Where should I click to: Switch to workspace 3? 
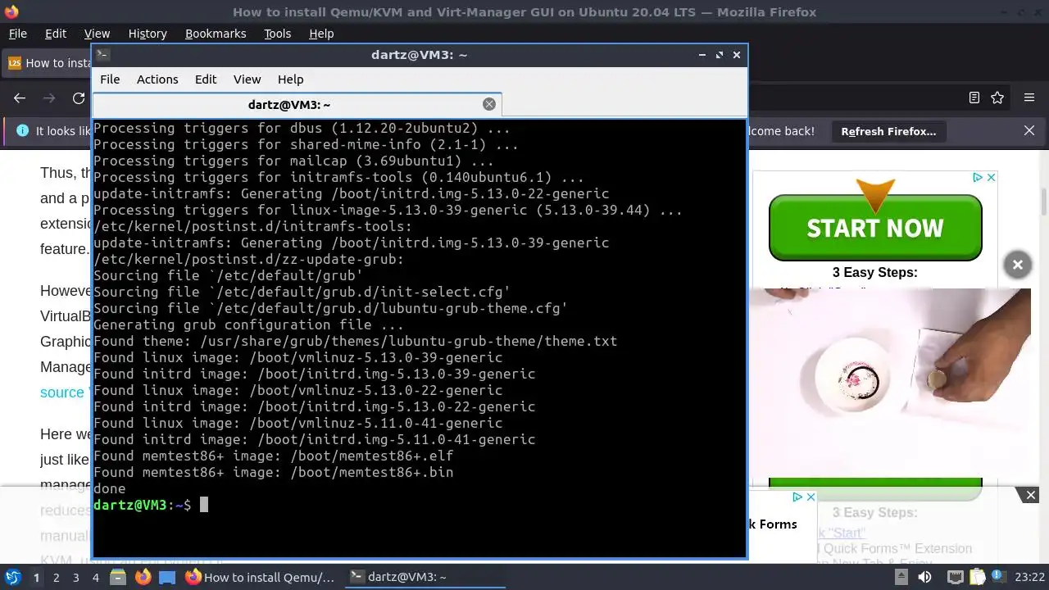tap(75, 577)
